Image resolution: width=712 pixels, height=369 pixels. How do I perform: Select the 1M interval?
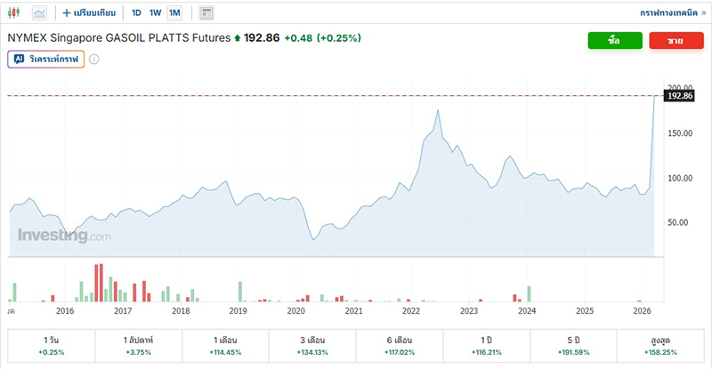coord(175,13)
